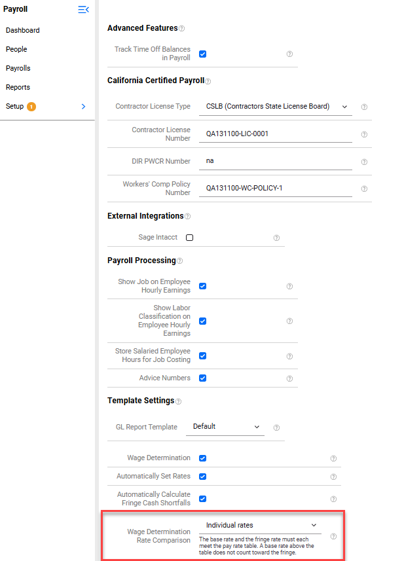Collapse the Payroll sidebar menu icon
The height and width of the screenshot is (561, 404).
(x=83, y=10)
